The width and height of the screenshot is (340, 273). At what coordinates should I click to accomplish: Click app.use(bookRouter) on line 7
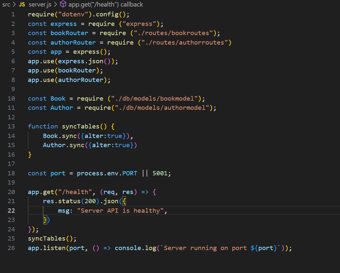(x=63, y=70)
